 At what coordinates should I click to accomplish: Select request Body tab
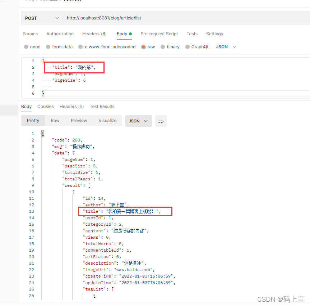tap(124, 34)
